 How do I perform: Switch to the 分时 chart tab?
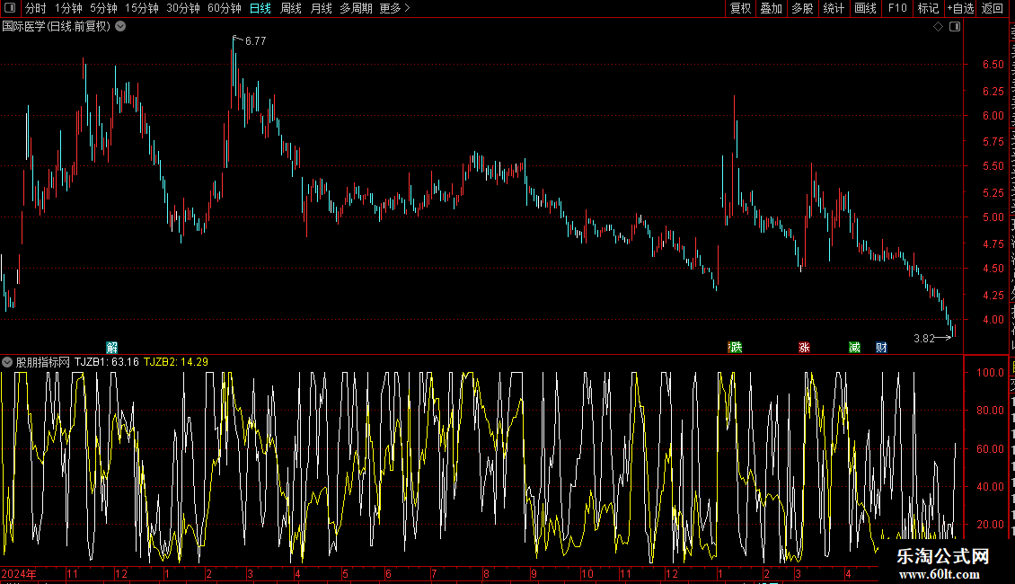pos(36,8)
